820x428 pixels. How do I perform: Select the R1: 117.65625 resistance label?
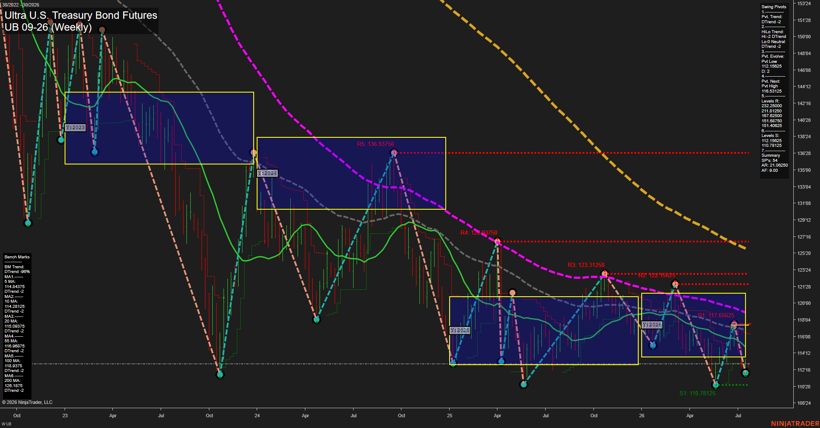716,315
